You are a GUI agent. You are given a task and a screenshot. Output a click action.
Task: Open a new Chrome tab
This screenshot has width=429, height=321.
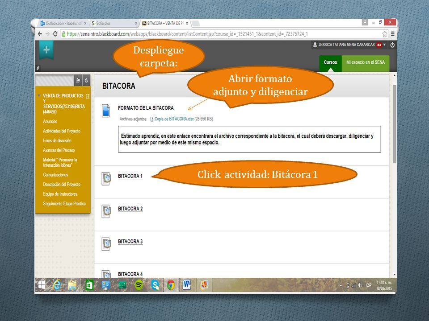pos(196,24)
